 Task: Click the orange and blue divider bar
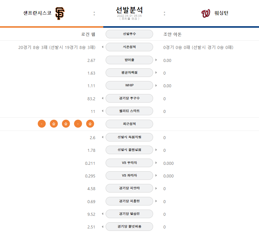129,27
